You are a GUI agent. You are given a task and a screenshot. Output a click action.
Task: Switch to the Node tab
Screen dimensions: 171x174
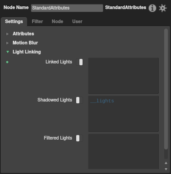point(58,21)
